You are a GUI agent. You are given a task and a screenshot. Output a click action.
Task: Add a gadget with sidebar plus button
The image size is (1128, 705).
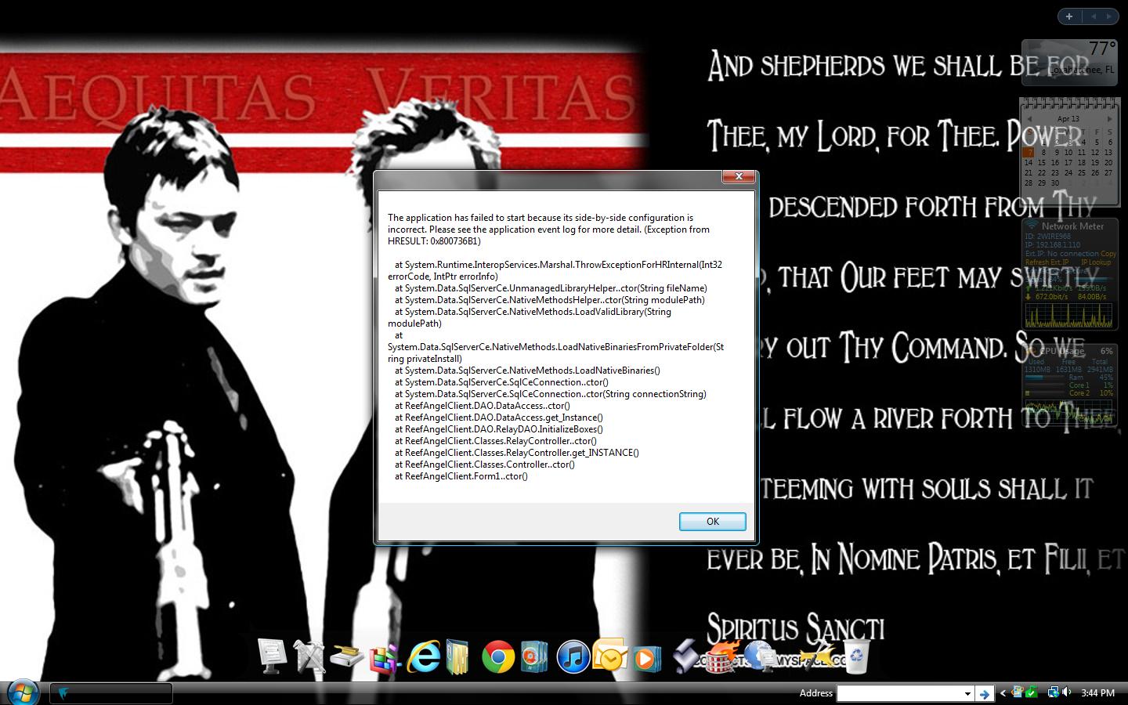click(1068, 16)
